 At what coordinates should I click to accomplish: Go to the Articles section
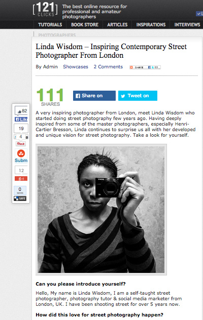pos(117,25)
